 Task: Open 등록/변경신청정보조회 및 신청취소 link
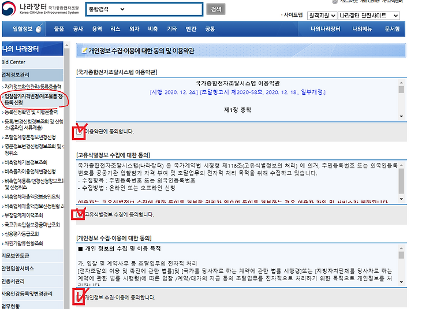click(33, 125)
